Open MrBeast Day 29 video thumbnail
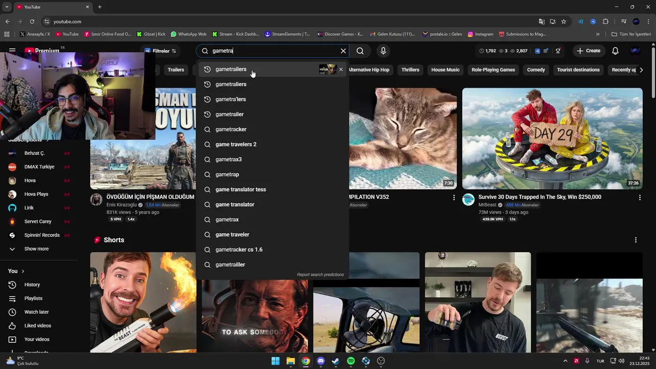This screenshot has height=369, width=656. click(x=552, y=138)
